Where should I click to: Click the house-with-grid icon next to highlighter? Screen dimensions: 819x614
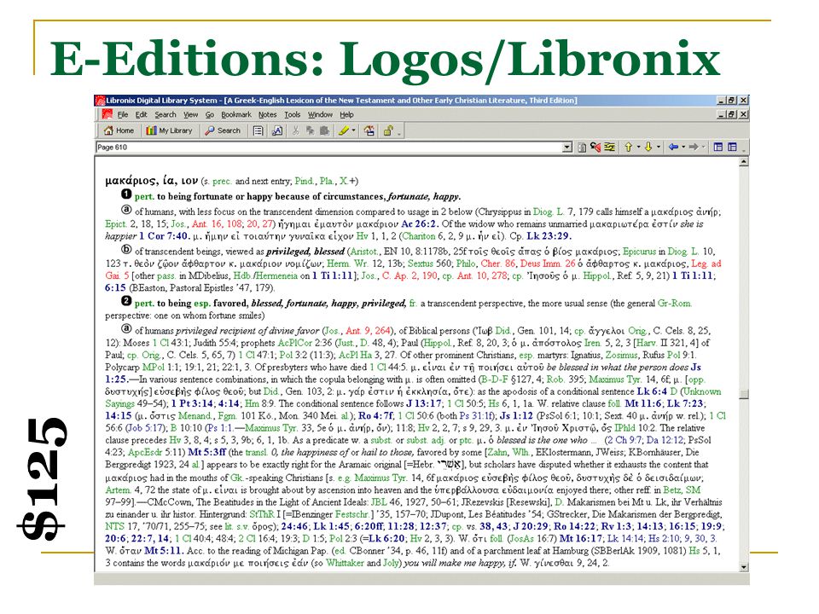(x=369, y=130)
